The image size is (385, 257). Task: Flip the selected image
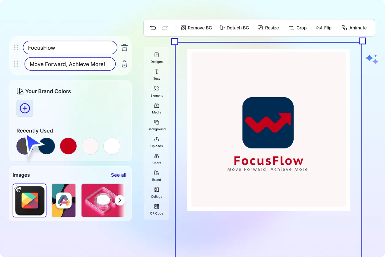tap(324, 28)
